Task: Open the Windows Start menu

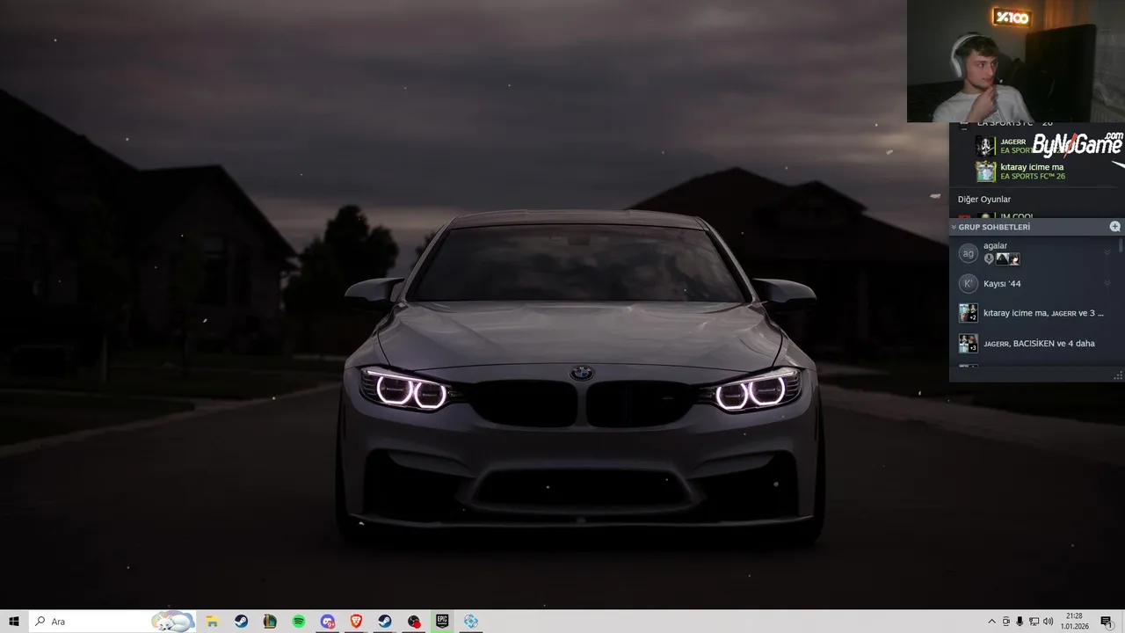Action: (x=14, y=622)
